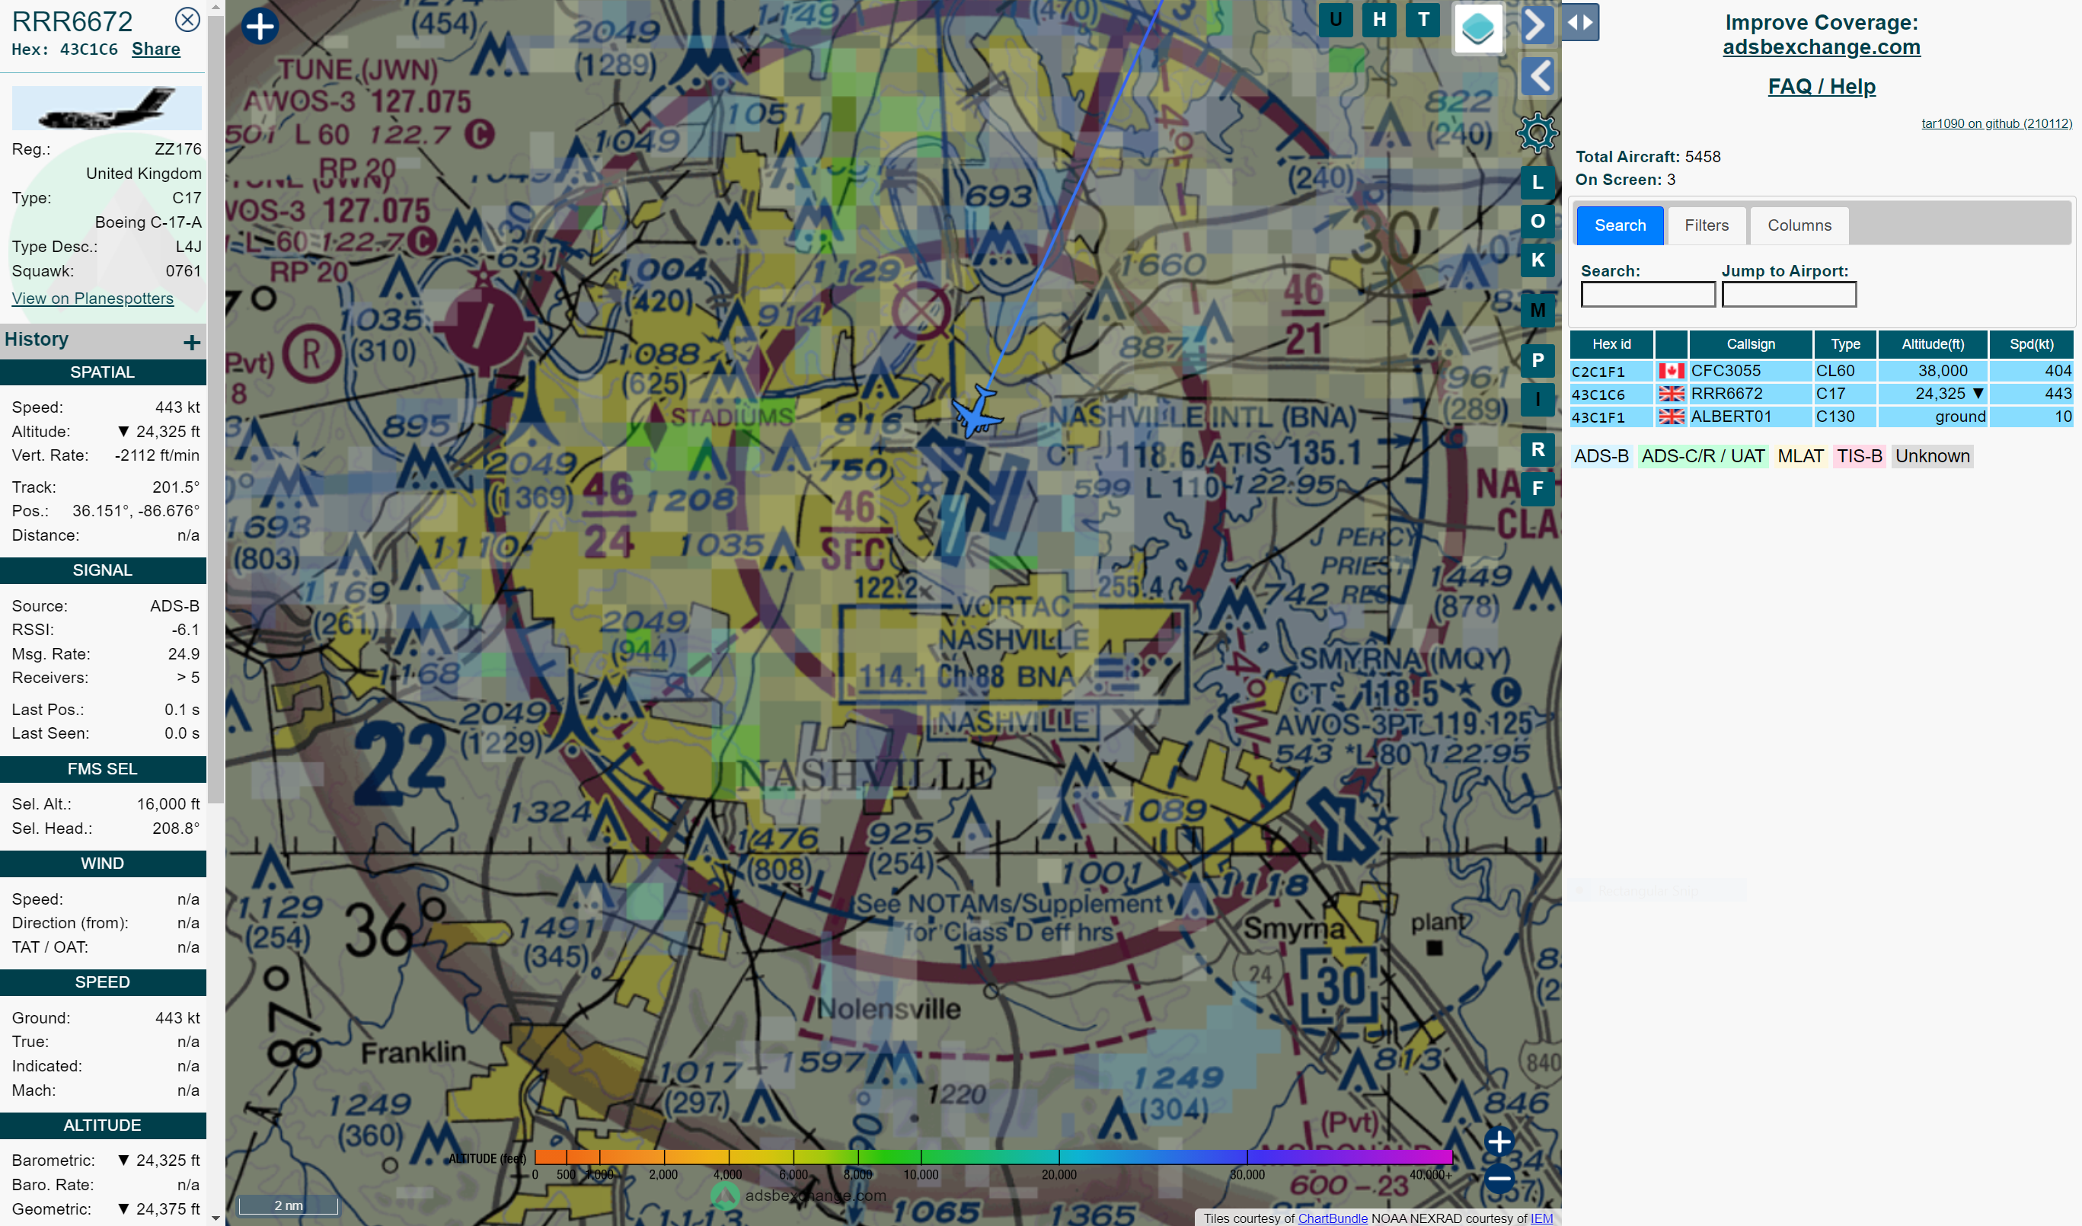
Task: Click the ADS-C/R / UAT legend label
Action: coord(1702,456)
